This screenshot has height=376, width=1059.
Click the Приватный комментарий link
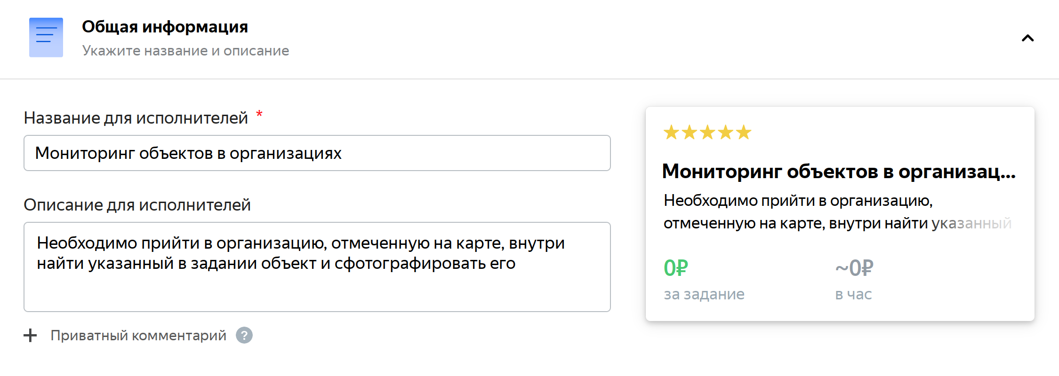click(x=138, y=336)
